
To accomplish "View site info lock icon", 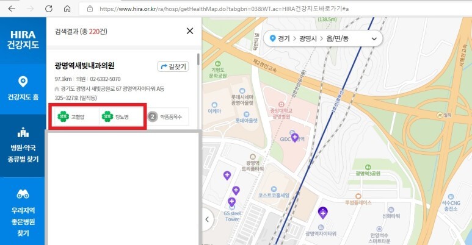I will (90, 9).
